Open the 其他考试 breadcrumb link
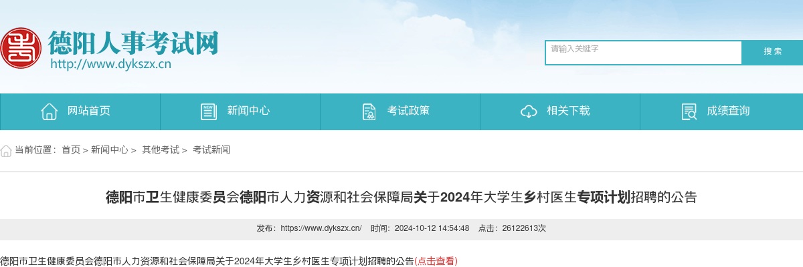 coord(161,150)
